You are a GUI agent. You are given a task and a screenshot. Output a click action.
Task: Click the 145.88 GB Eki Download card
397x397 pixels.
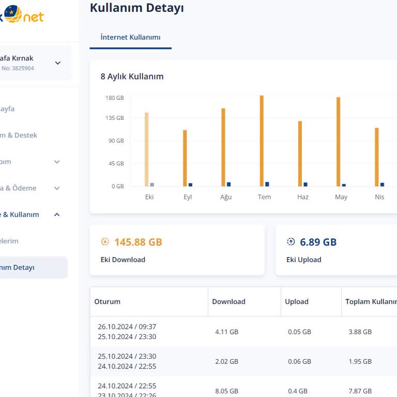pos(177,250)
